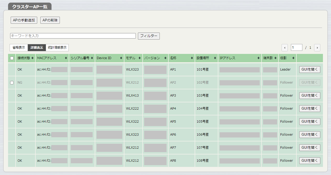Go to next page with right arrow
Viewport: 331px width, 175px height.
pyautogui.click(x=317, y=47)
